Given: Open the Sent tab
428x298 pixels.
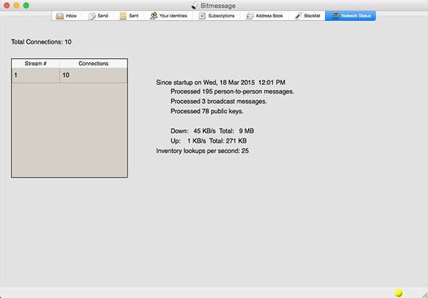Looking at the screenshot, I should (129, 16).
